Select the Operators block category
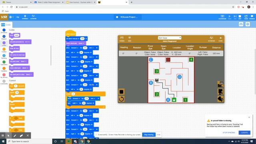The image size is (256, 144). point(4,63)
